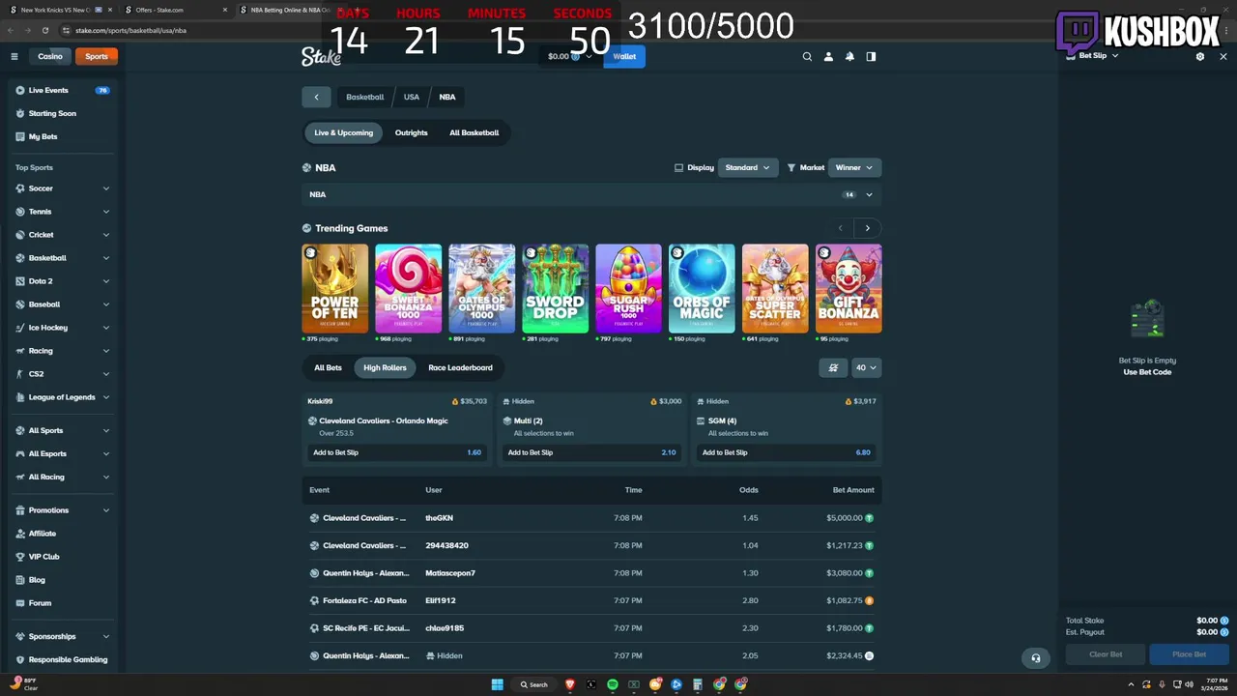Image resolution: width=1237 pixels, height=696 pixels.
Task: Click the bet feed filter settings icon
Action: (x=833, y=367)
